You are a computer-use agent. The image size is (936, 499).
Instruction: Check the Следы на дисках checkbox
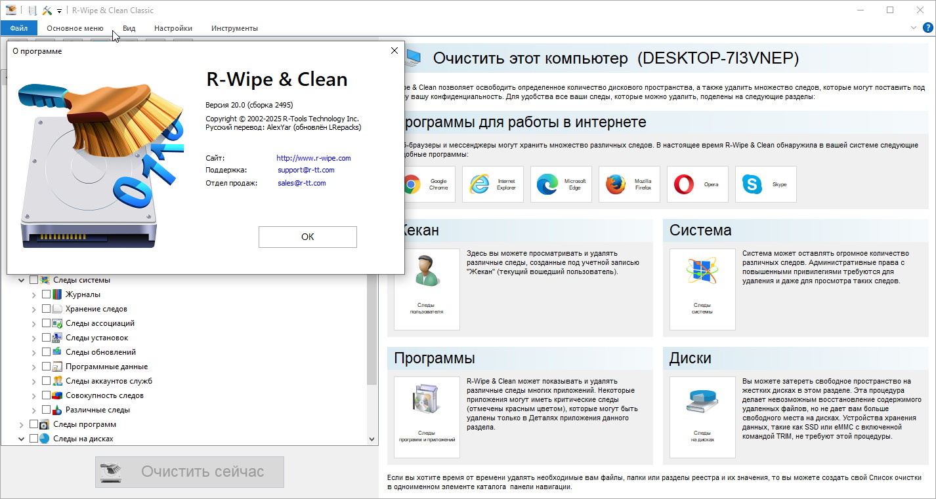click(33, 439)
